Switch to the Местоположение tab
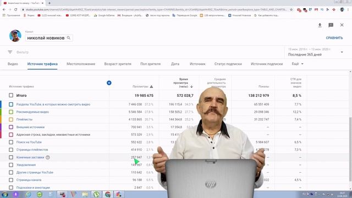The image size is (352, 198). [x=81, y=64]
